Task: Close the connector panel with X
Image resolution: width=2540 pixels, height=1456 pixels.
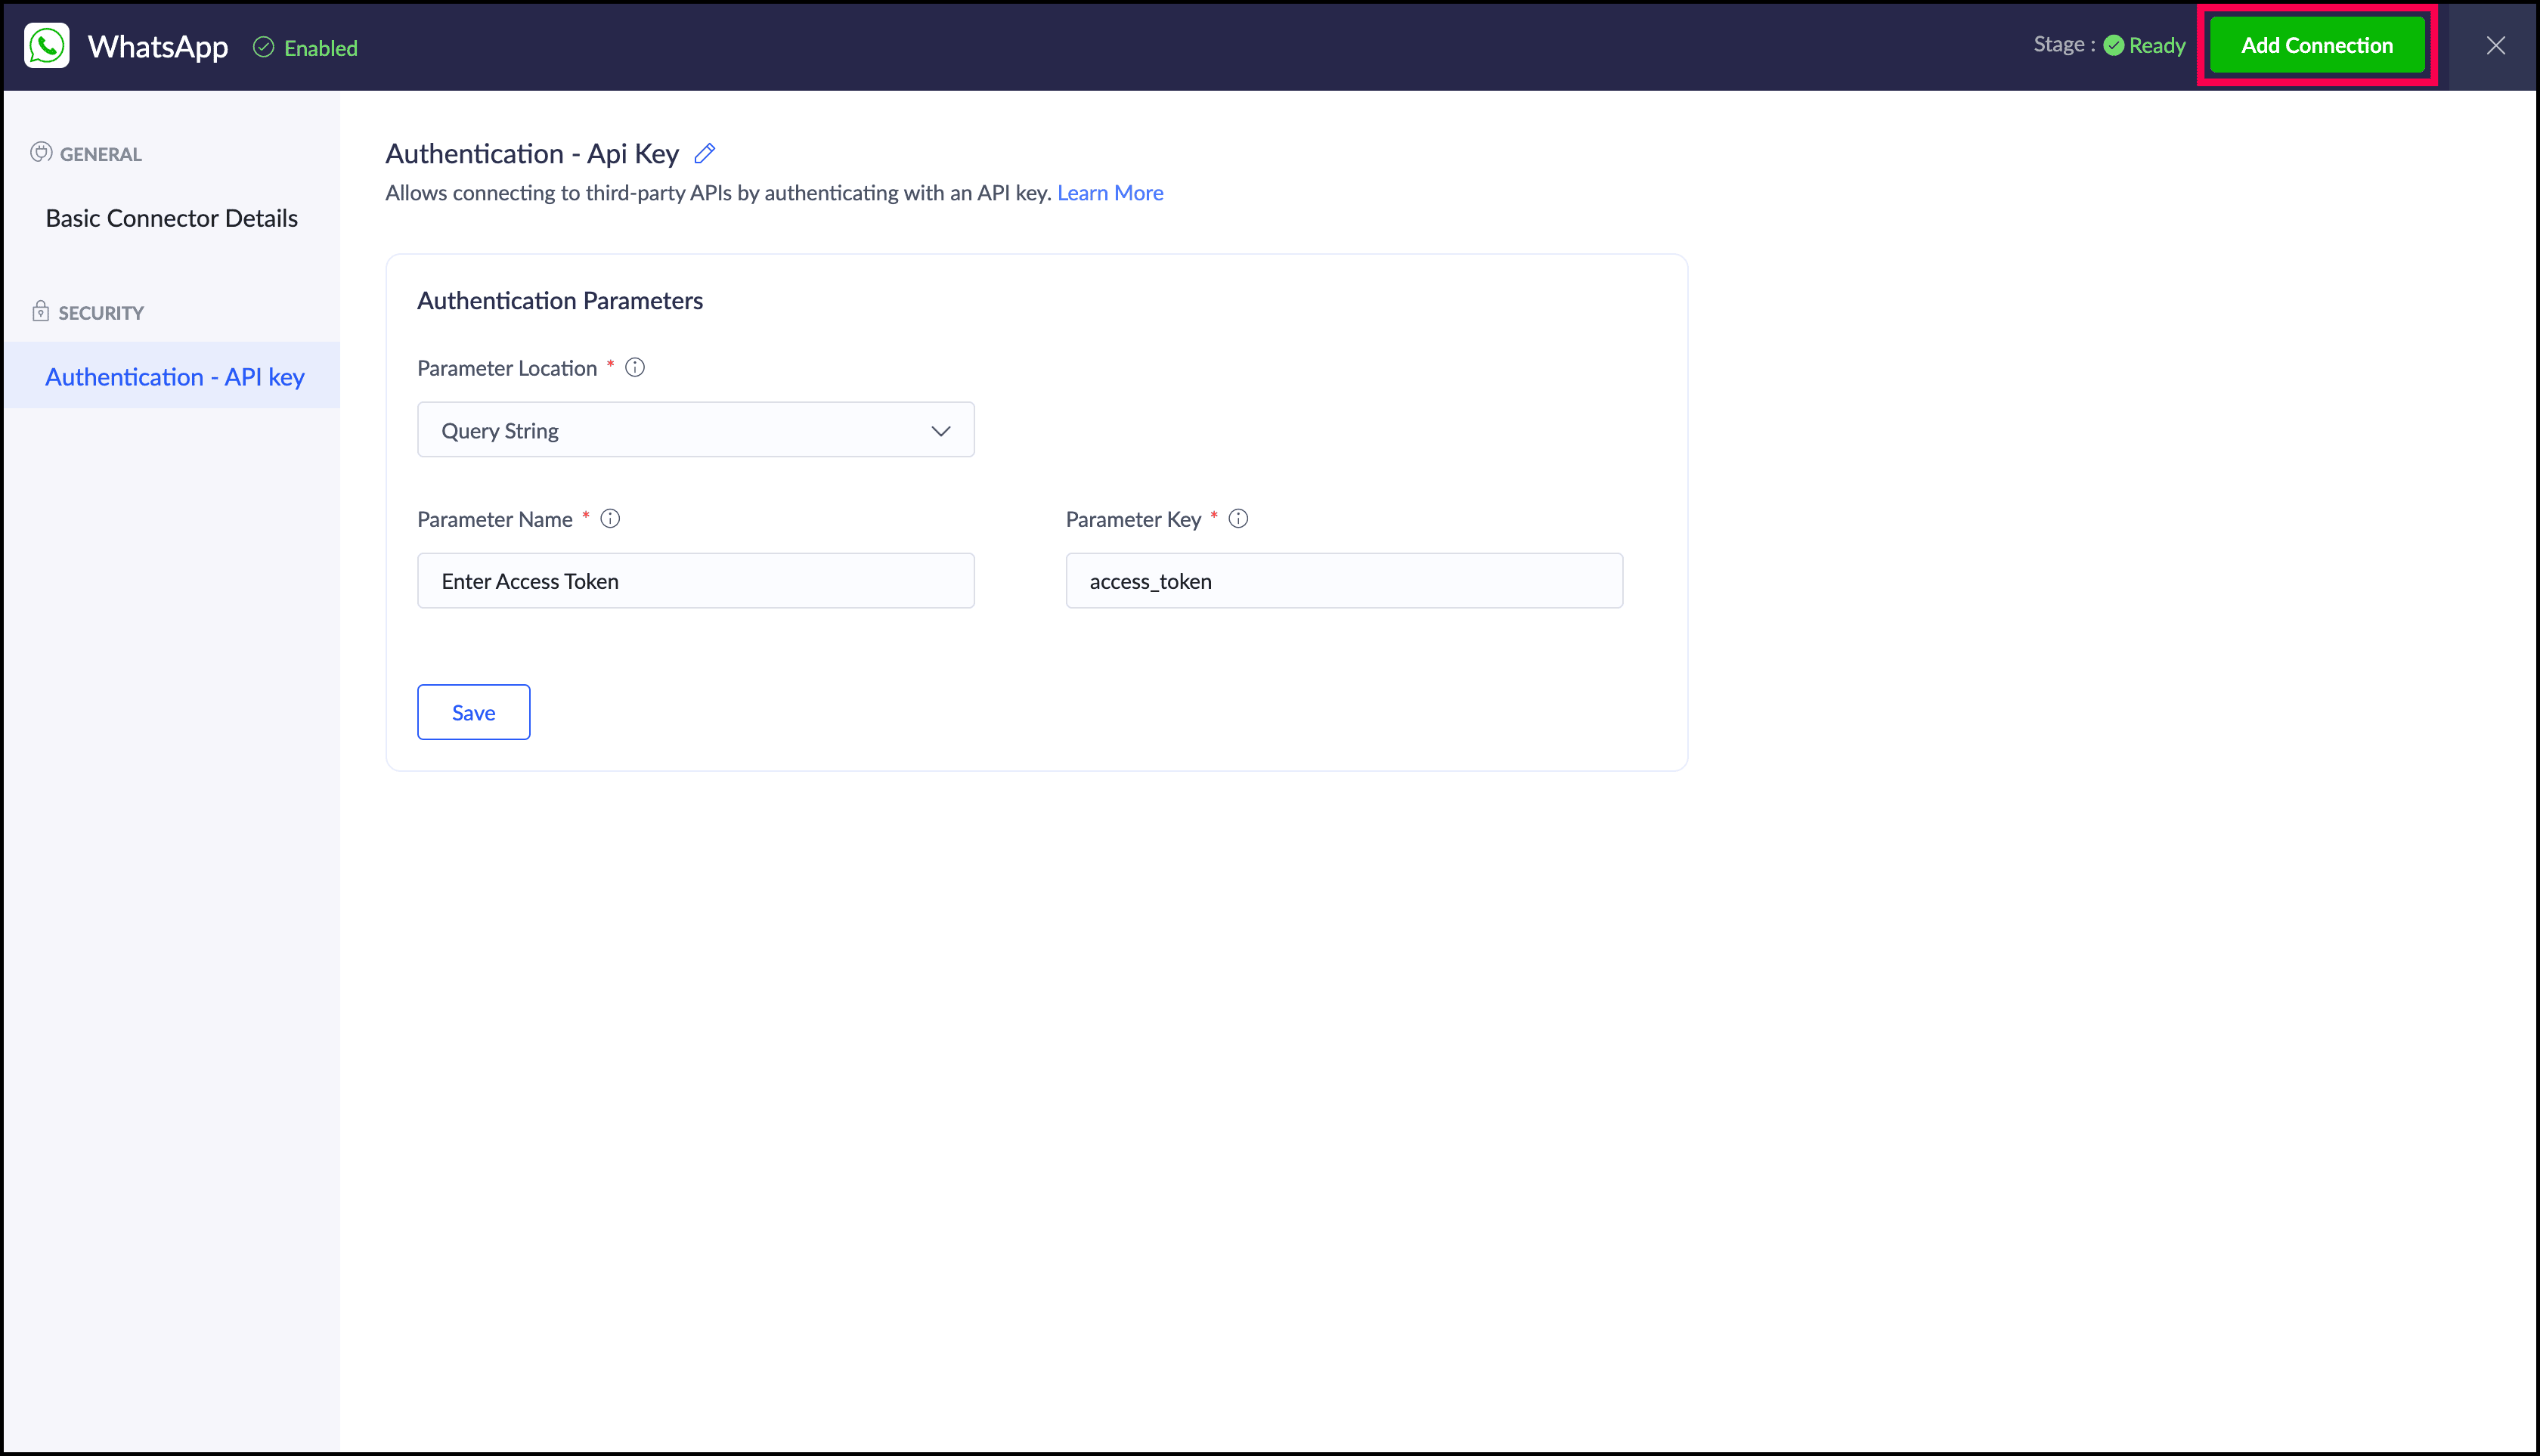Action: coord(2495,46)
